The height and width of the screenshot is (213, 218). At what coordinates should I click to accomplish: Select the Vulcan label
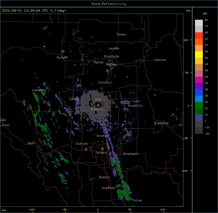tap(137, 200)
